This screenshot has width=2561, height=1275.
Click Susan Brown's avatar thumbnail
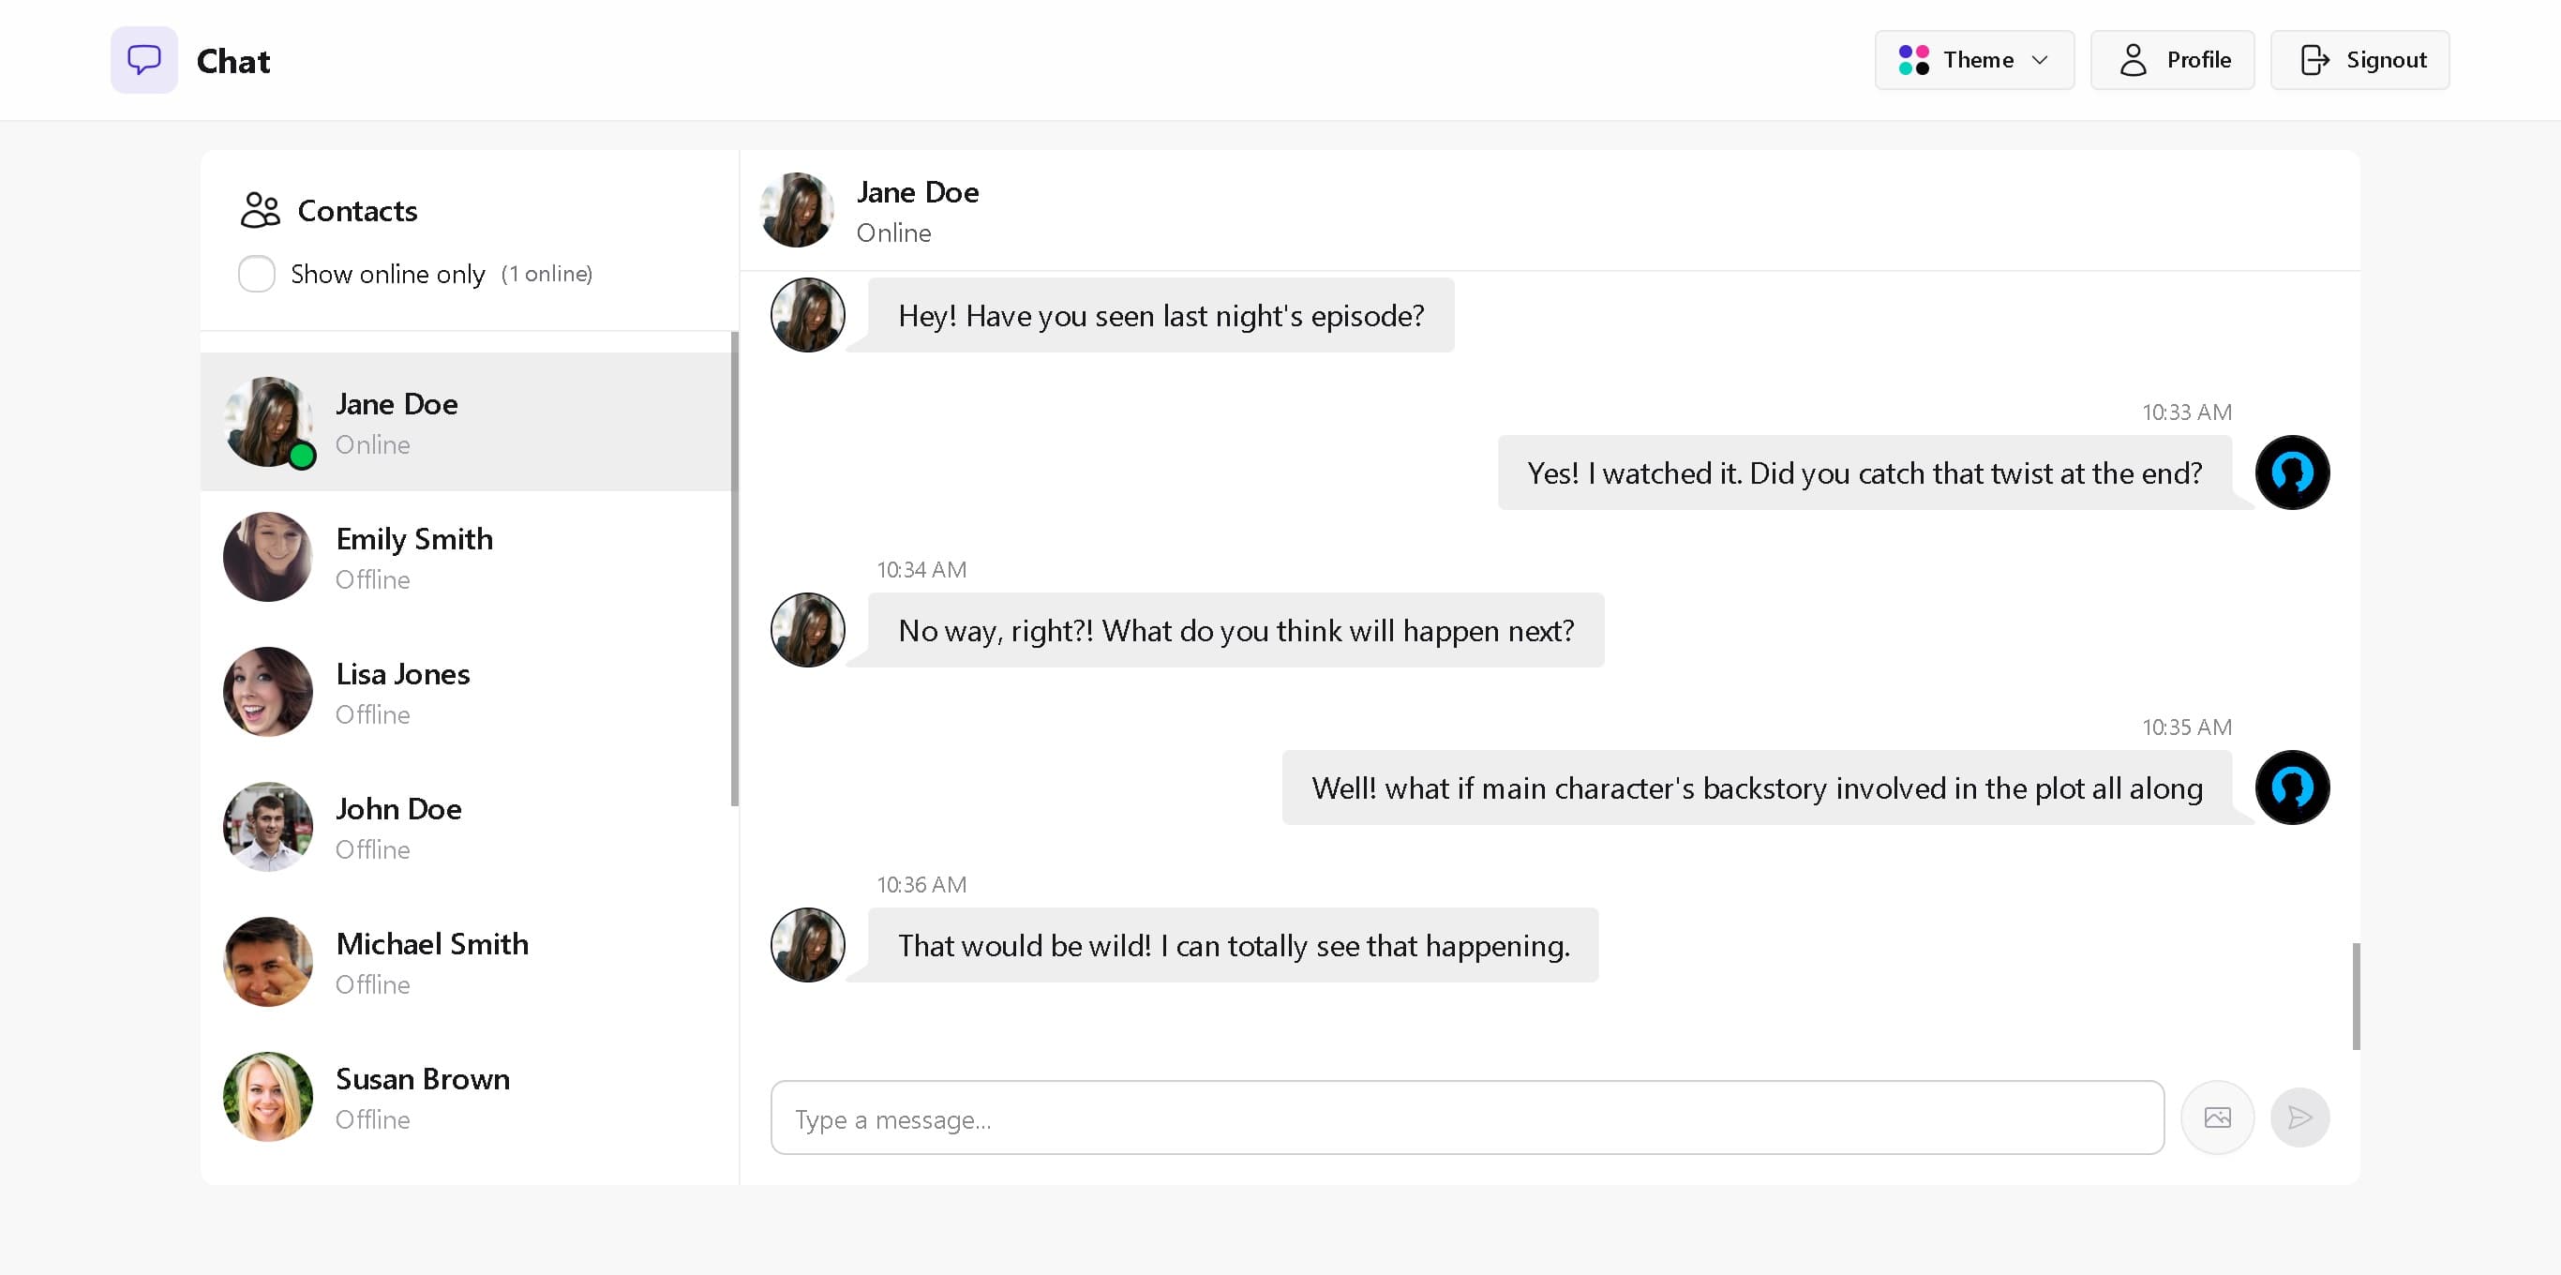point(267,1097)
